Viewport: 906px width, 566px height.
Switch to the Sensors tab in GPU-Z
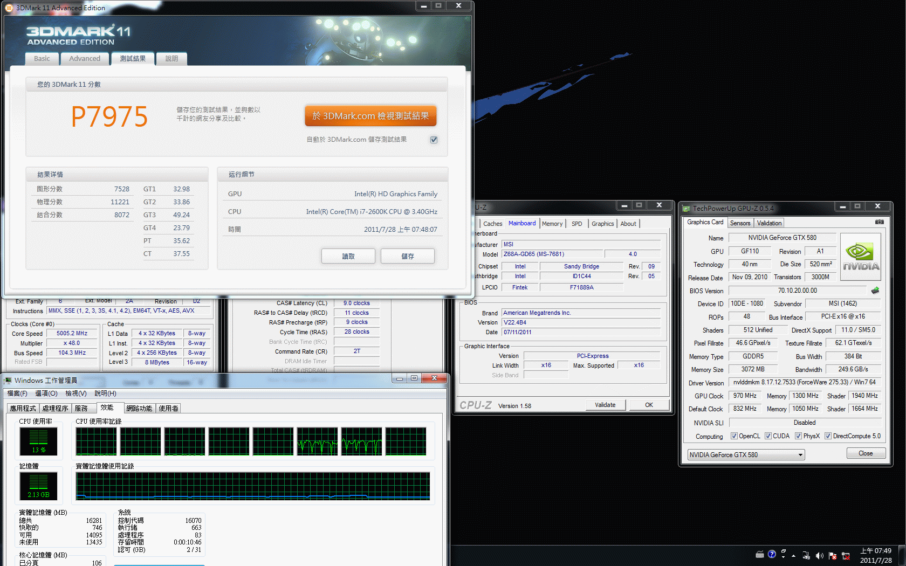tap(740, 223)
